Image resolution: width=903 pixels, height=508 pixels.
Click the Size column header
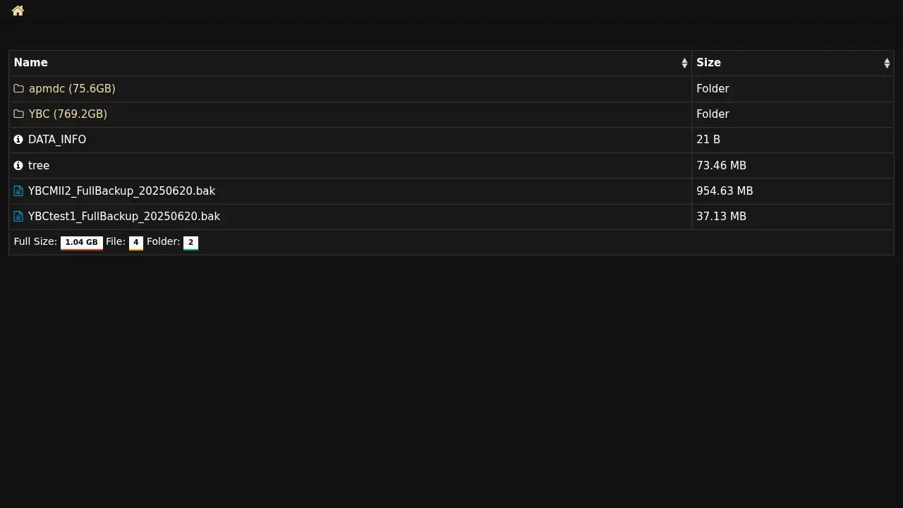tap(708, 63)
